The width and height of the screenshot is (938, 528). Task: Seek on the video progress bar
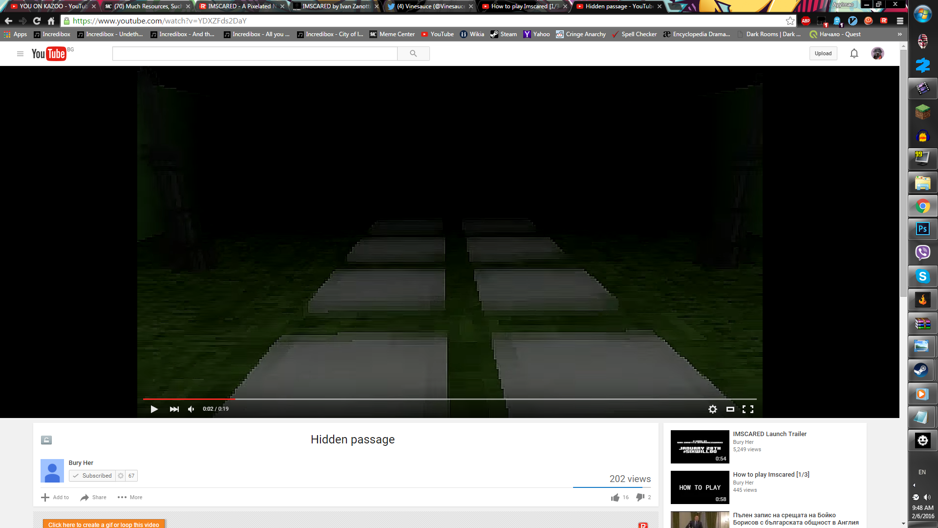(449, 399)
